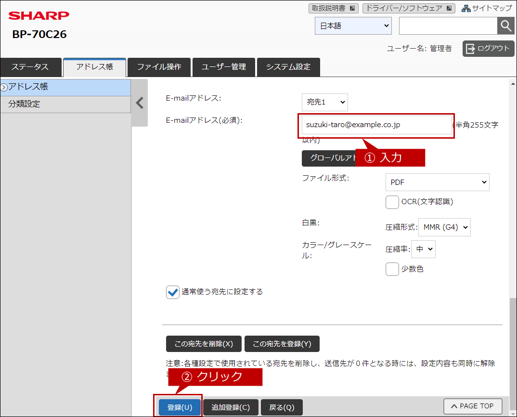Switch to the ステータス tab
517x417 pixels.
30,67
